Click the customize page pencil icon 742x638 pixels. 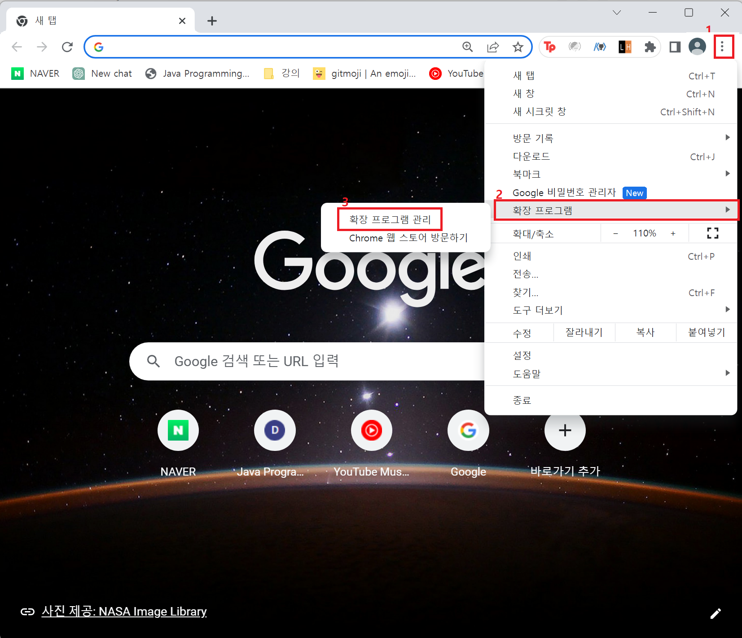click(716, 613)
